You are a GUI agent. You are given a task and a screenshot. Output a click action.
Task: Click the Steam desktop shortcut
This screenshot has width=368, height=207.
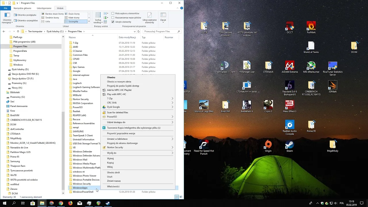click(290, 145)
